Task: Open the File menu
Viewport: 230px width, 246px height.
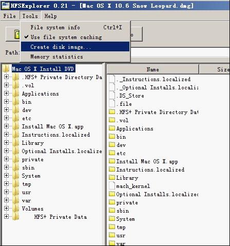Action: click(x=10, y=16)
